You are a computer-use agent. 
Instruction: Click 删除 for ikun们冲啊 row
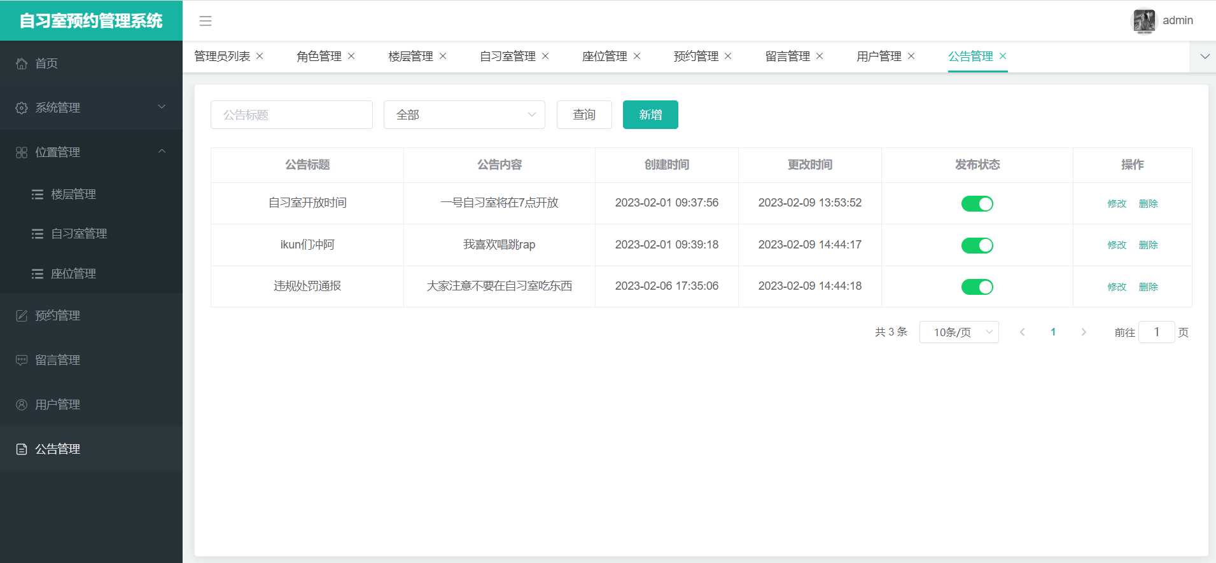tap(1149, 245)
